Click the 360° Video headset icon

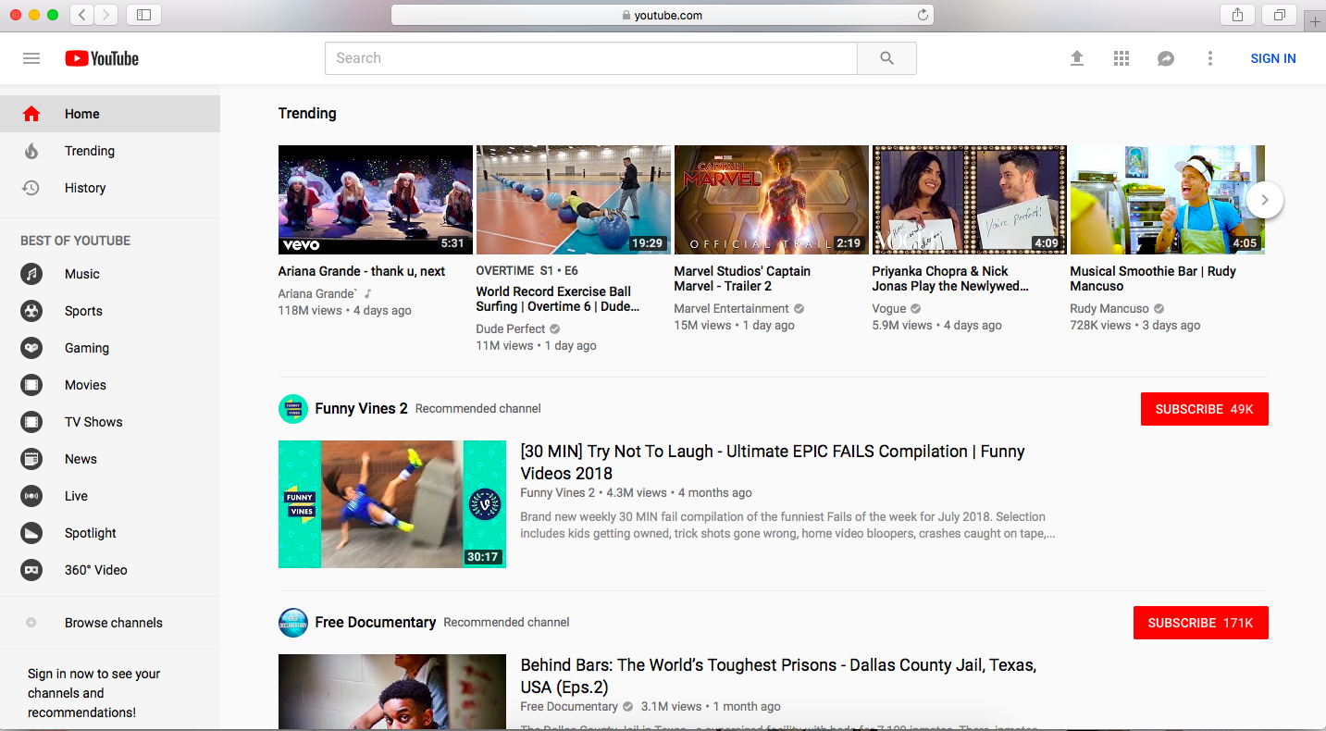coord(31,570)
